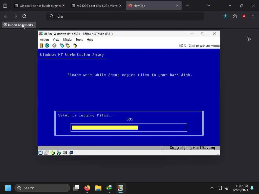Click the 59% percentage label

[x=130, y=119]
